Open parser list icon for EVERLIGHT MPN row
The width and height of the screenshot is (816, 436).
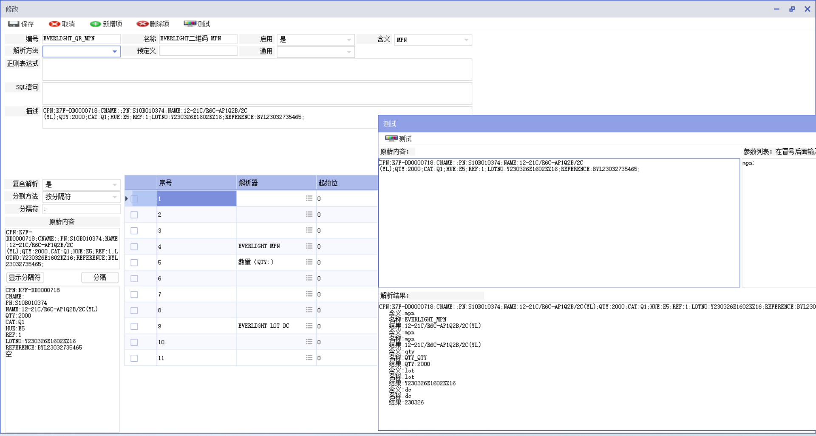coord(309,246)
